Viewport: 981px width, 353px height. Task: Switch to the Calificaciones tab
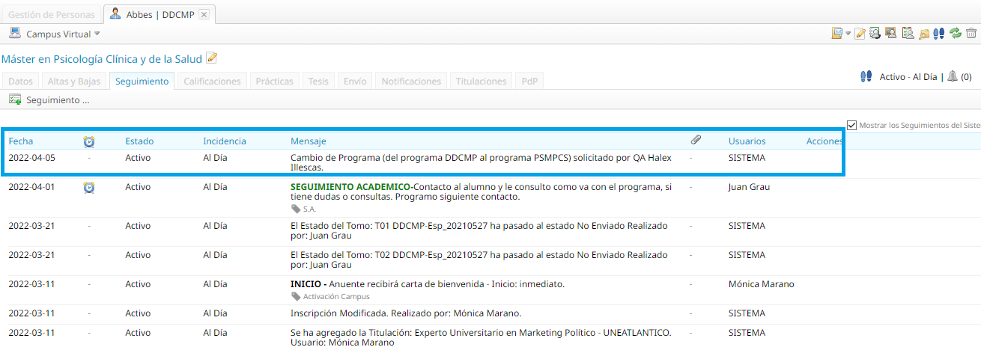coord(212,82)
